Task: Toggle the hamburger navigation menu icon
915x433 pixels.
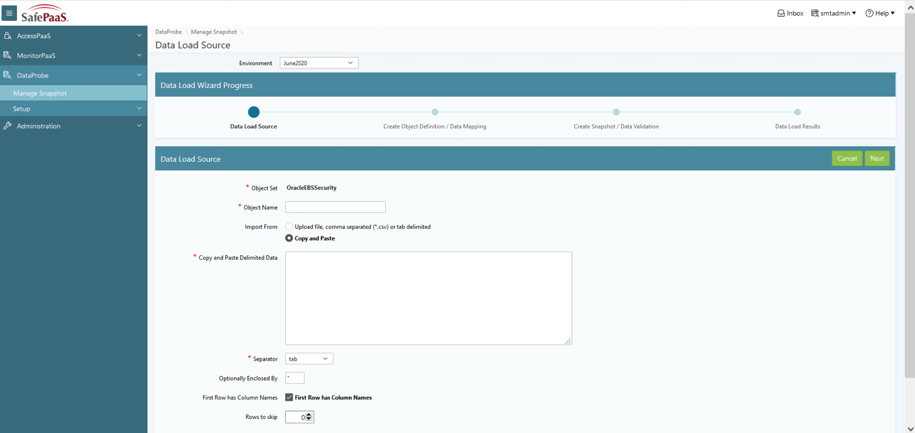Action: (x=9, y=13)
